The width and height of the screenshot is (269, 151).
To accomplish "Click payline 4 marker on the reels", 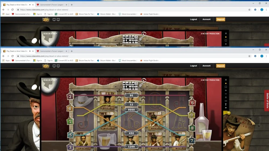I will (x=70, y=108).
